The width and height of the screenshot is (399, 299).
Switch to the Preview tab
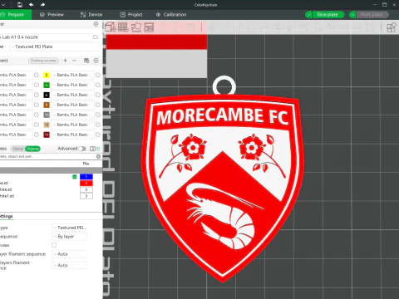pyautogui.click(x=52, y=15)
